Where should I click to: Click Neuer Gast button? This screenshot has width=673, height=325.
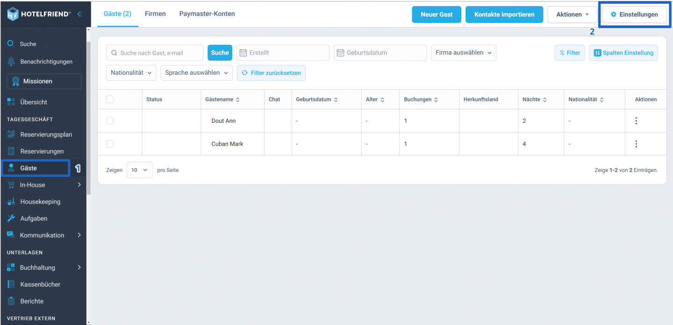point(437,14)
